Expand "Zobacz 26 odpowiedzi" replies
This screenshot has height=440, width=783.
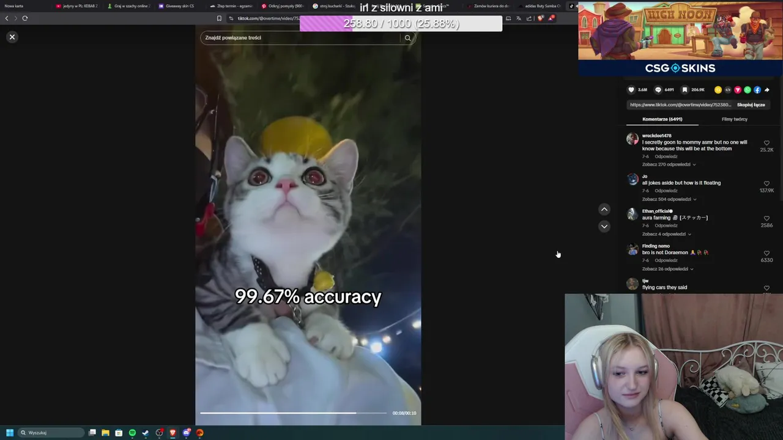[x=667, y=269]
